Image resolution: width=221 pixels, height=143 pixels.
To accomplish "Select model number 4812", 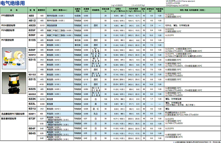I will [x=32, y=20].
